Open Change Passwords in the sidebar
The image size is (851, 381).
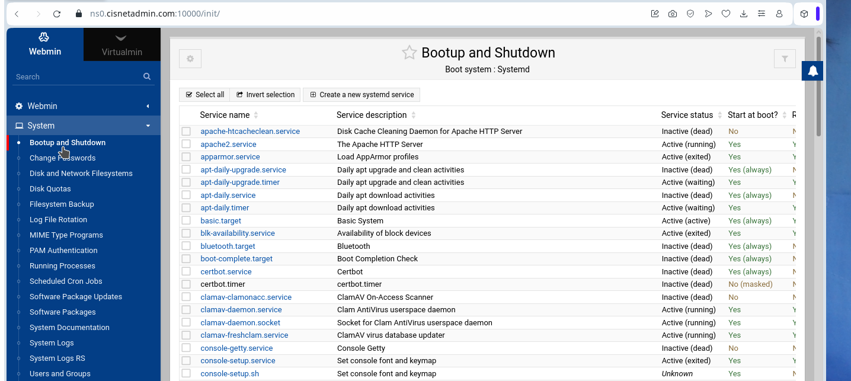click(x=62, y=158)
